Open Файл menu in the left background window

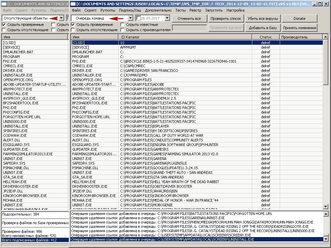pos(7,10)
